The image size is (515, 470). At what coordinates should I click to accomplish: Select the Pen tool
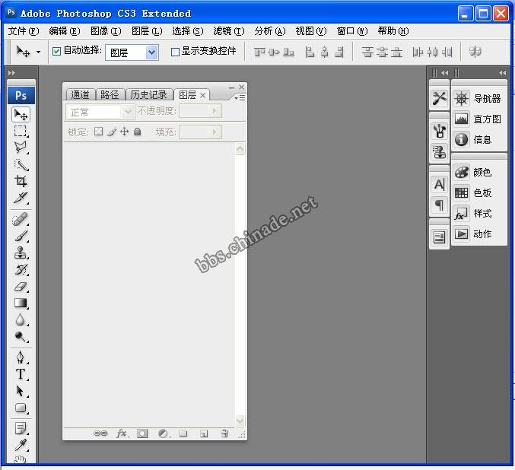(21, 357)
